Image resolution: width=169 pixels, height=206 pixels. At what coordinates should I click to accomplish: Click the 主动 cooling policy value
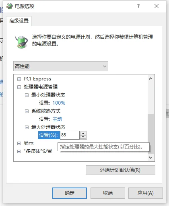click(57, 119)
